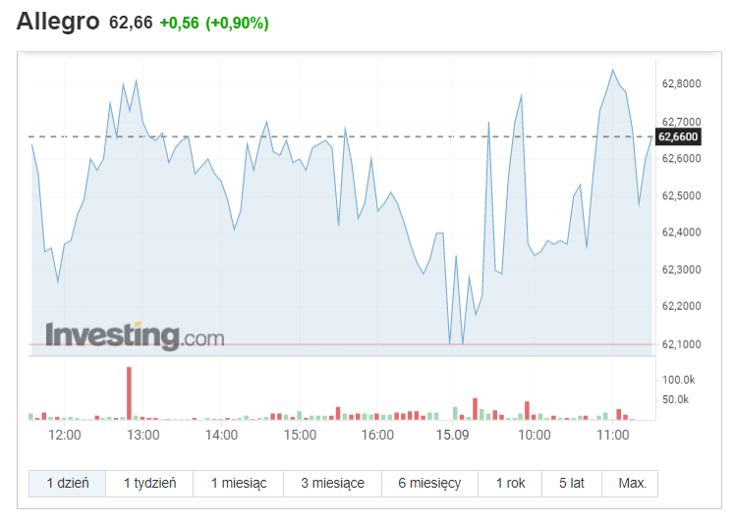The height and width of the screenshot is (522, 734).
Task: Click the +0,56 price change value
Action: [179, 23]
